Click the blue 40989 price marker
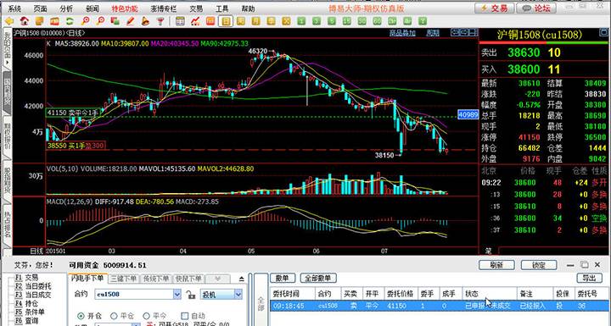This screenshot has width=611, height=326. 468,115
